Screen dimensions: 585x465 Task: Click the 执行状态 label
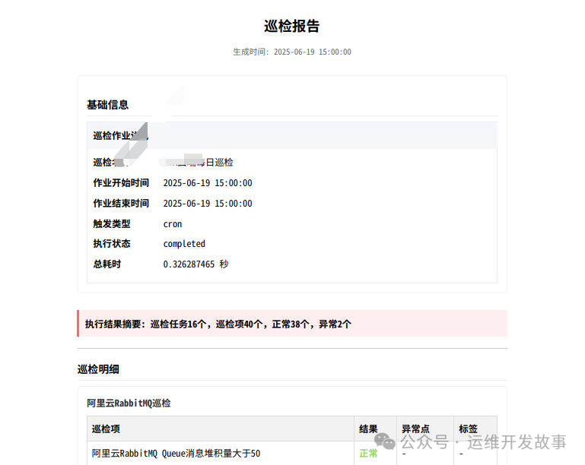click(x=112, y=243)
